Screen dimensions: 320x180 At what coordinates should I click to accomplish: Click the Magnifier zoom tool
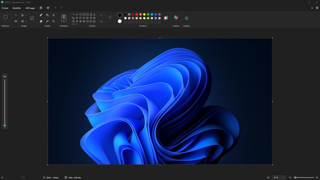pyautogui.click(x=54, y=21)
